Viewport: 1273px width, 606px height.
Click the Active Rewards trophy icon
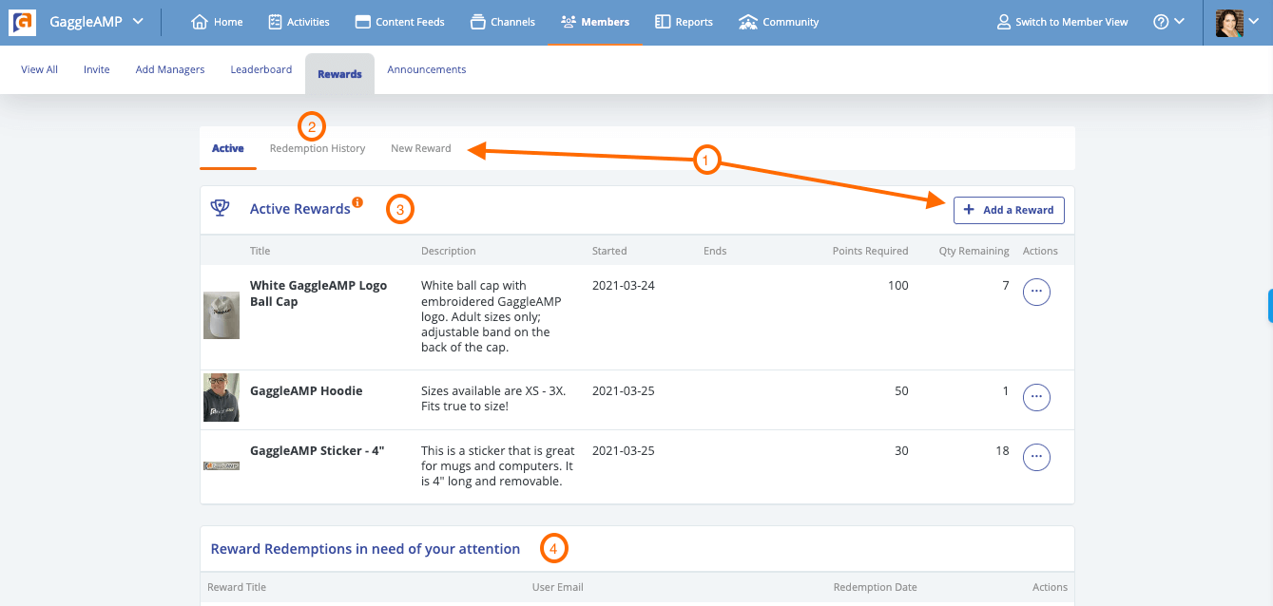tap(220, 209)
